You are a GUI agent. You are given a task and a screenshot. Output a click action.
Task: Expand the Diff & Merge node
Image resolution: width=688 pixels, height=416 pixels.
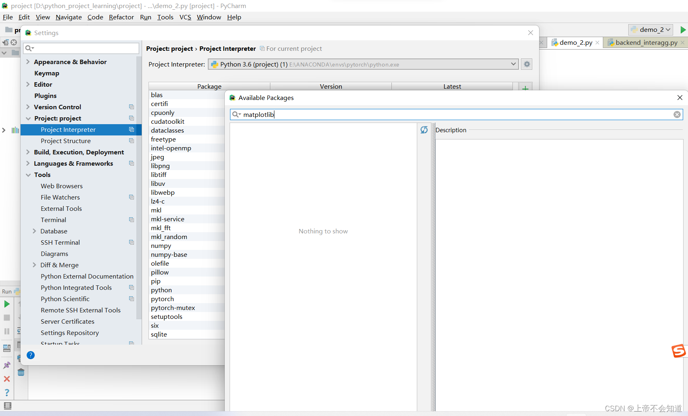tap(34, 265)
